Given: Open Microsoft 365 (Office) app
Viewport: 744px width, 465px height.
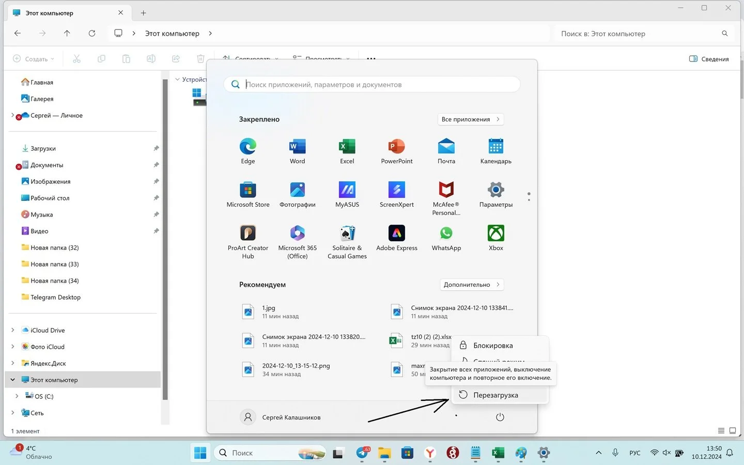Looking at the screenshot, I should coord(297,242).
